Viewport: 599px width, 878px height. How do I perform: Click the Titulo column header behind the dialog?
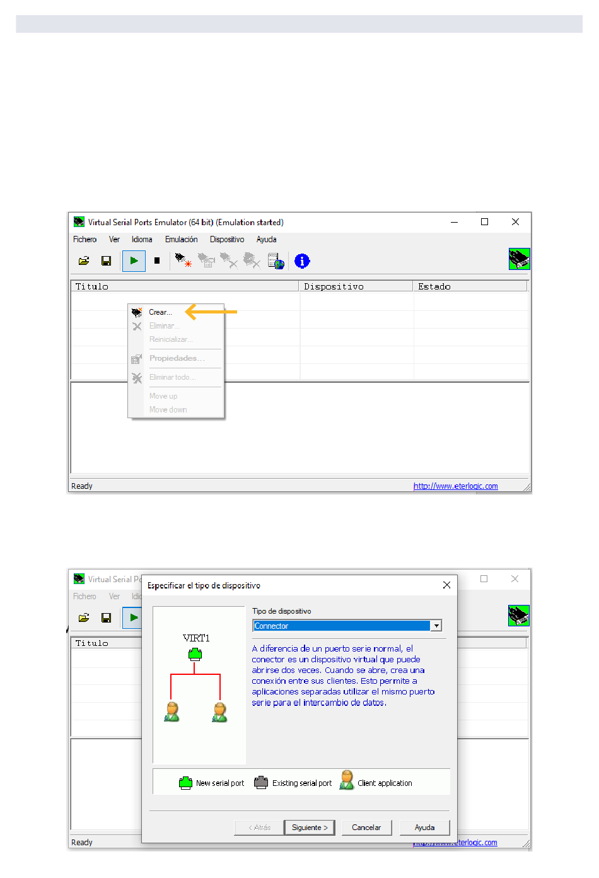pos(107,643)
